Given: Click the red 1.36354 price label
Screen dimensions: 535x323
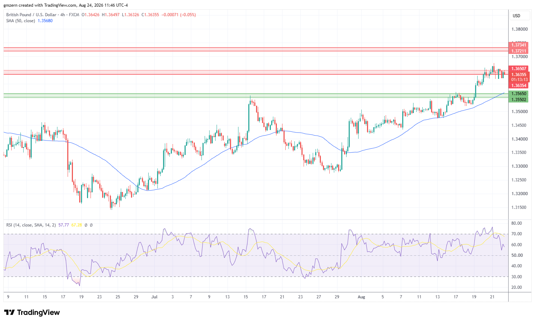Looking at the screenshot, I should coord(518,86).
